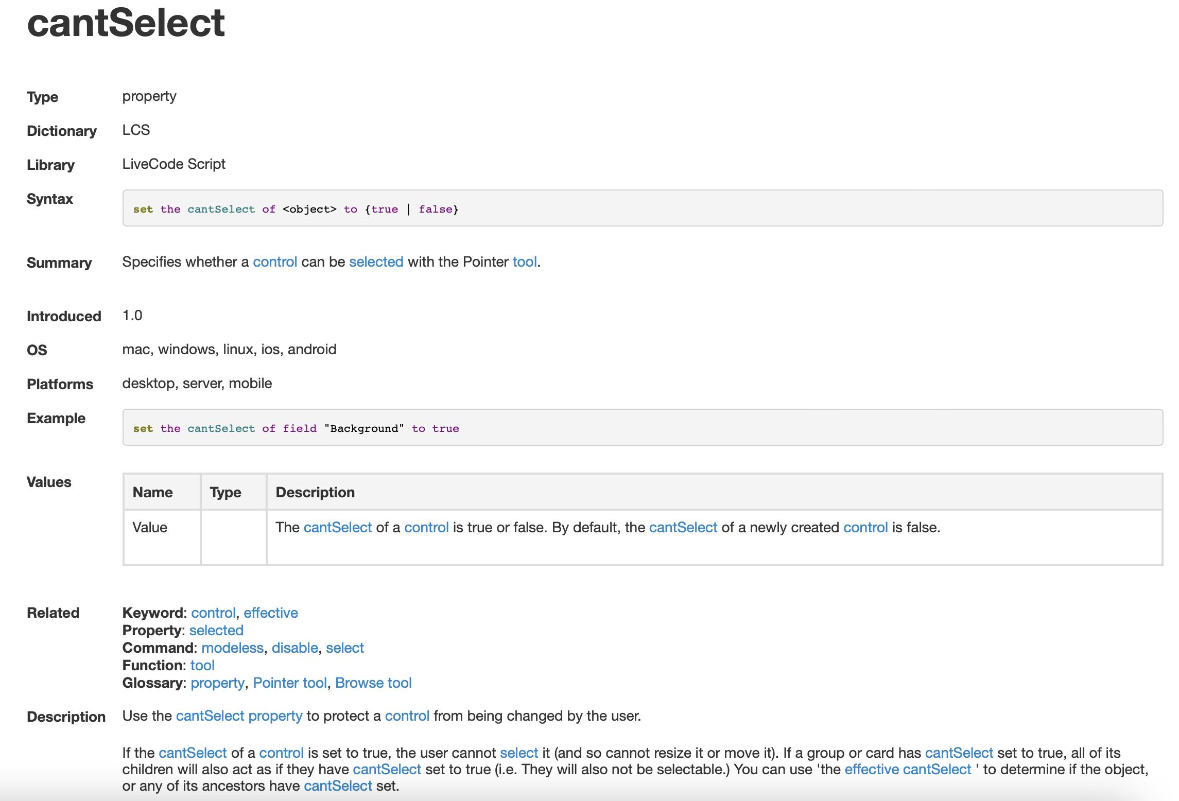Click 'control' Keyword link in Related
Image resolution: width=1179 pixels, height=801 pixels.
pos(213,613)
